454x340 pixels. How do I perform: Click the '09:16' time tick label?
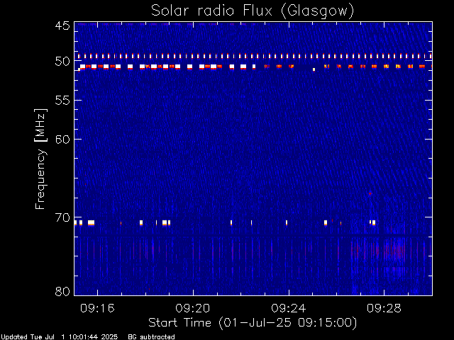(x=98, y=308)
